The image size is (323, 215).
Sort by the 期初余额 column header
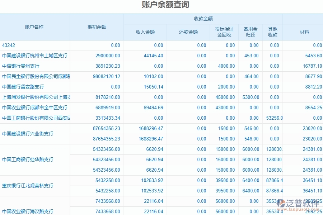coord(96,27)
